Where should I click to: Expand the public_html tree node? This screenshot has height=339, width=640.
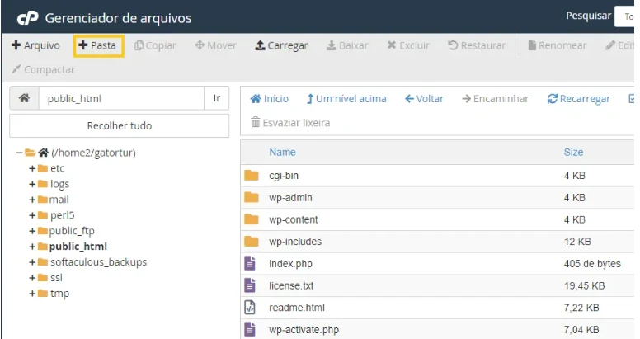(32, 247)
